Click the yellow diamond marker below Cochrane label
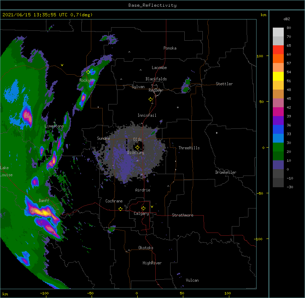 tap(120, 209)
